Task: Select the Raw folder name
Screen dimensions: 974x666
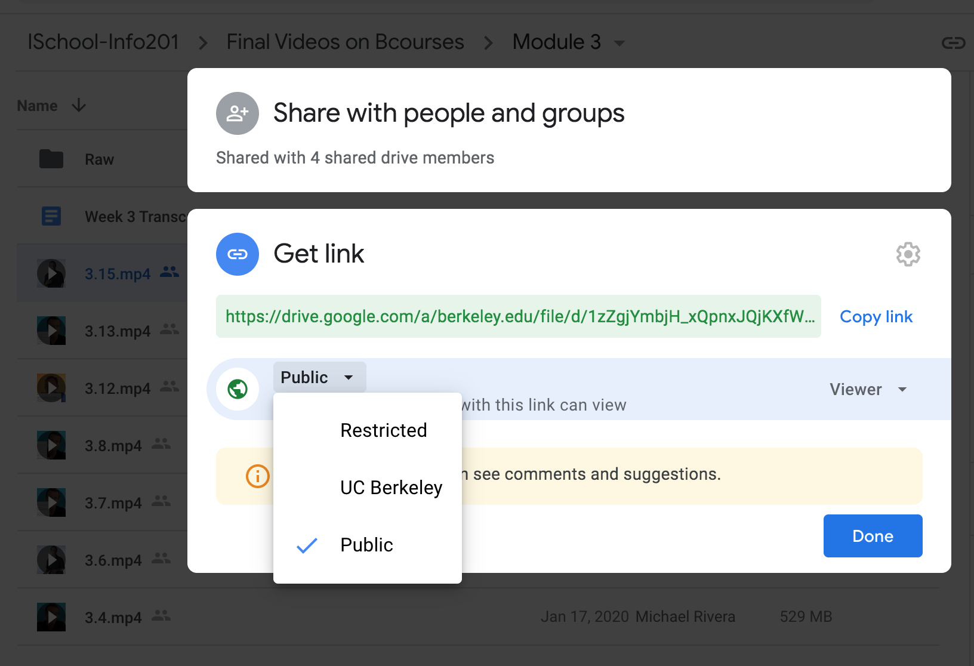Action: pos(99,159)
